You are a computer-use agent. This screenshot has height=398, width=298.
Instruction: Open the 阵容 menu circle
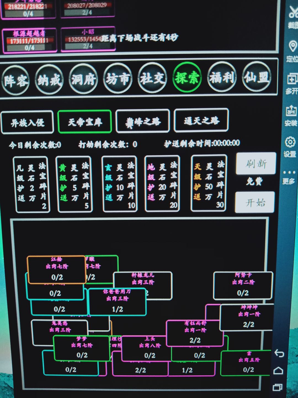(15, 80)
